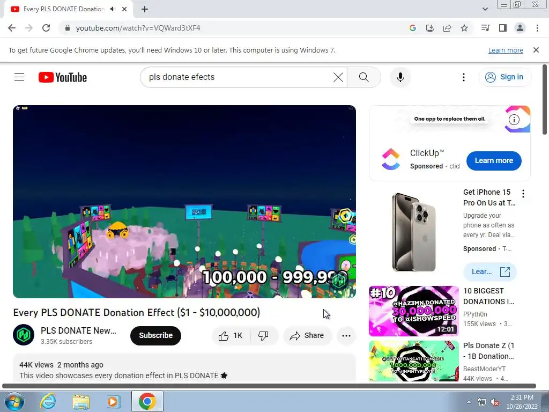This screenshot has width=549, height=412.
Task: Click BeastModerYT channel name
Action: (x=484, y=369)
